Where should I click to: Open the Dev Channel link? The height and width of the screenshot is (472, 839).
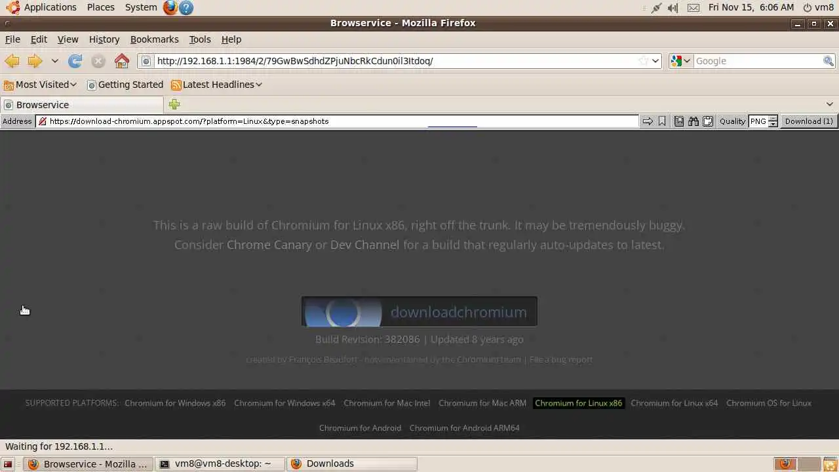[364, 245]
